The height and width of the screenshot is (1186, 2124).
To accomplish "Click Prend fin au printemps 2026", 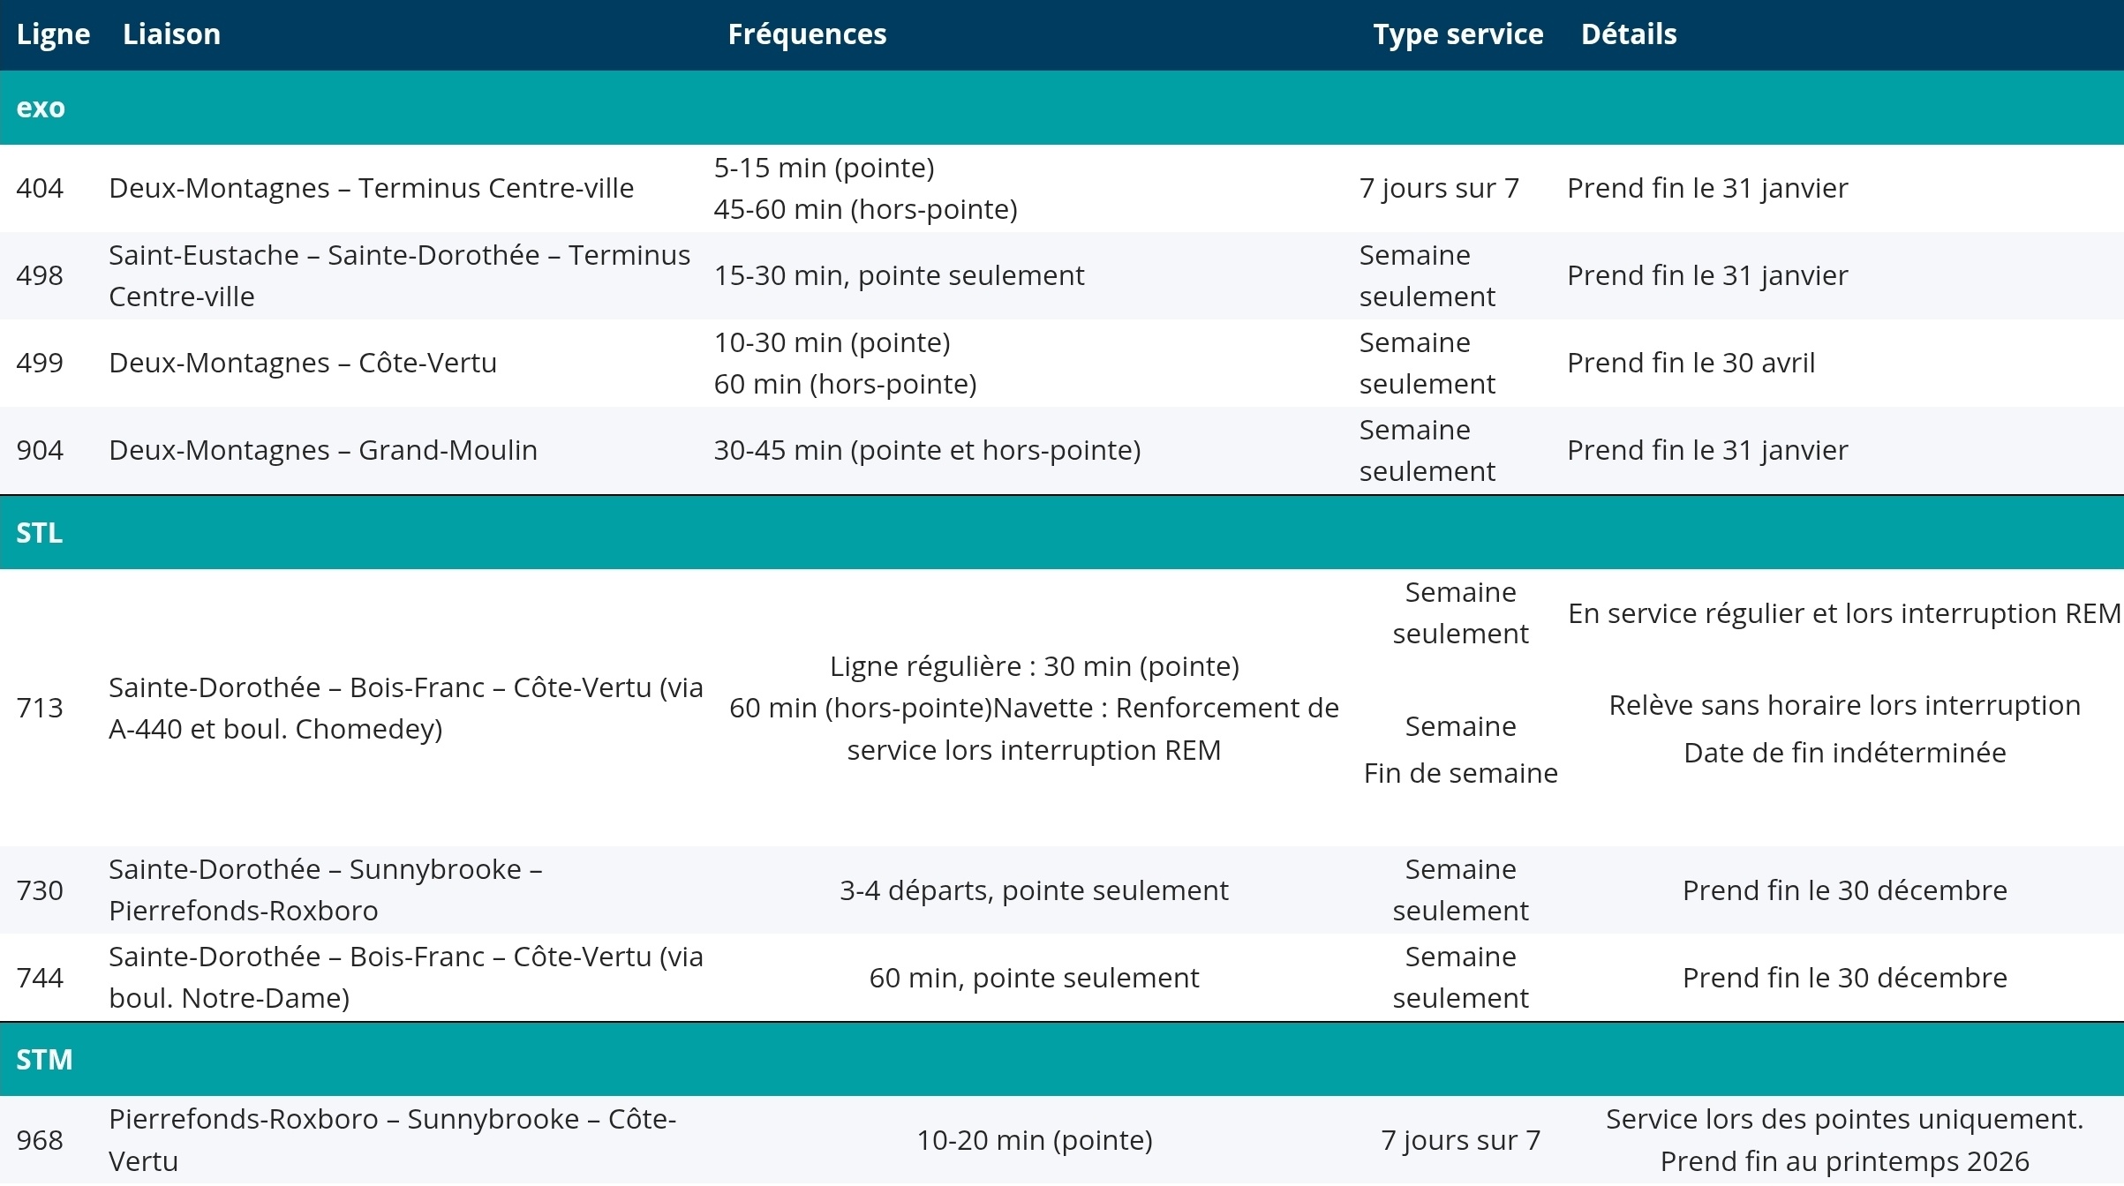I will [1844, 1161].
